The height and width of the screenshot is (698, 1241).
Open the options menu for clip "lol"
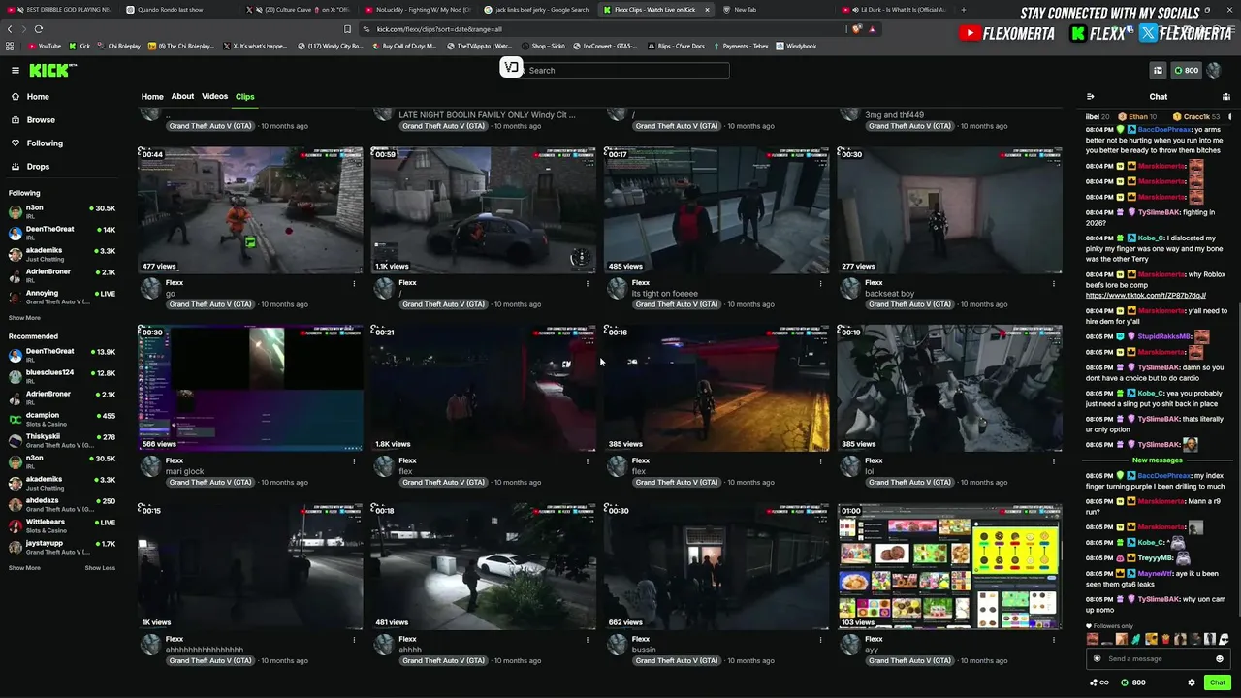pos(1054,461)
